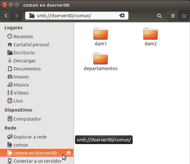190x164 pixels.
Task: Open the comun network share entry
Action: tap(37, 145)
